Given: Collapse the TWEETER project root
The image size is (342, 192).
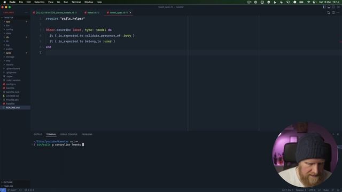Looking at the screenshot, I should [x=9, y=18].
